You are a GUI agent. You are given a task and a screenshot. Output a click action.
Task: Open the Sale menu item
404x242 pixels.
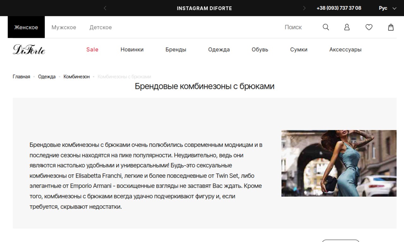[x=92, y=49]
